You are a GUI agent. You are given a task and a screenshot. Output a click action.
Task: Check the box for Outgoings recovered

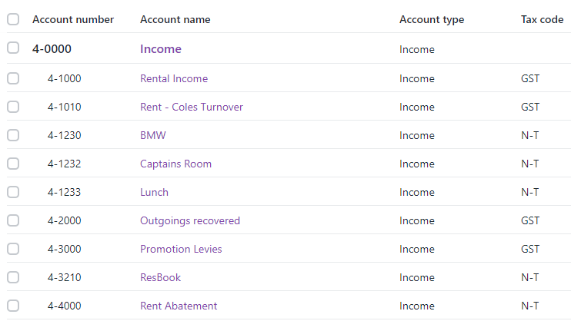point(13,220)
